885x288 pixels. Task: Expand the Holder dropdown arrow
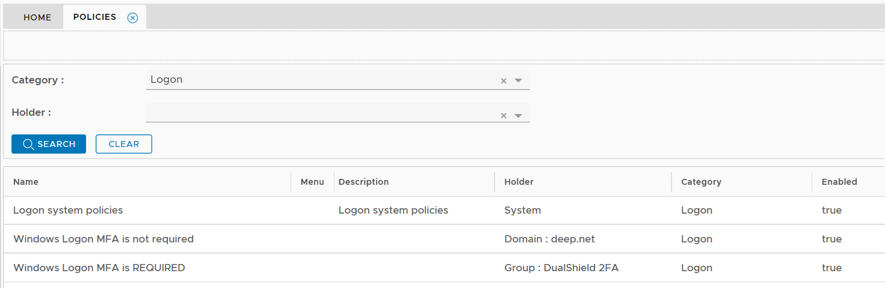[519, 116]
